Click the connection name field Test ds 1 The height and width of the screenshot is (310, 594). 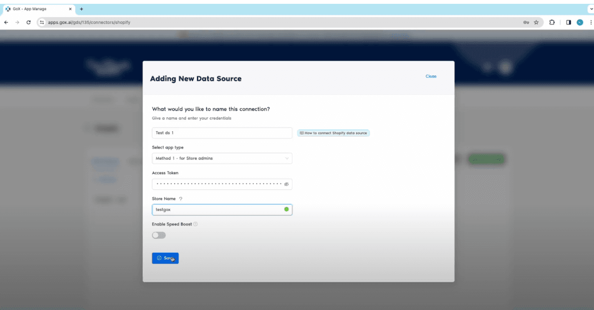point(222,133)
